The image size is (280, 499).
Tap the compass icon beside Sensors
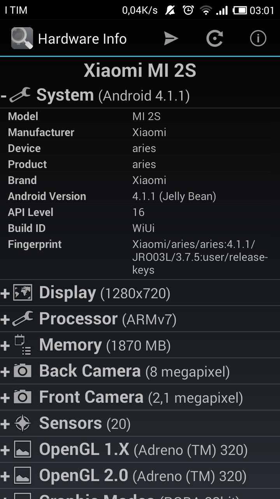(x=23, y=423)
